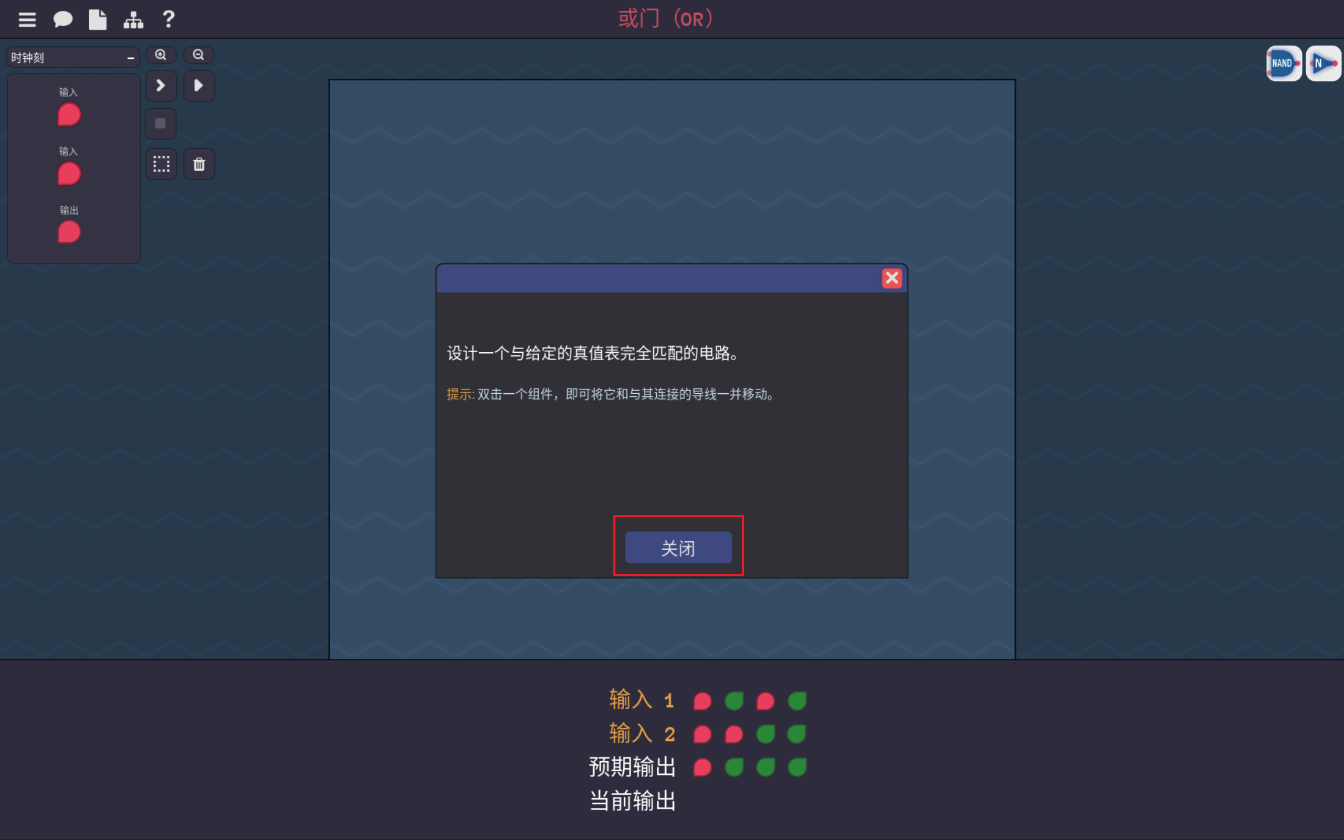
Task: Click the 关闭 button in dialog
Action: [678, 548]
